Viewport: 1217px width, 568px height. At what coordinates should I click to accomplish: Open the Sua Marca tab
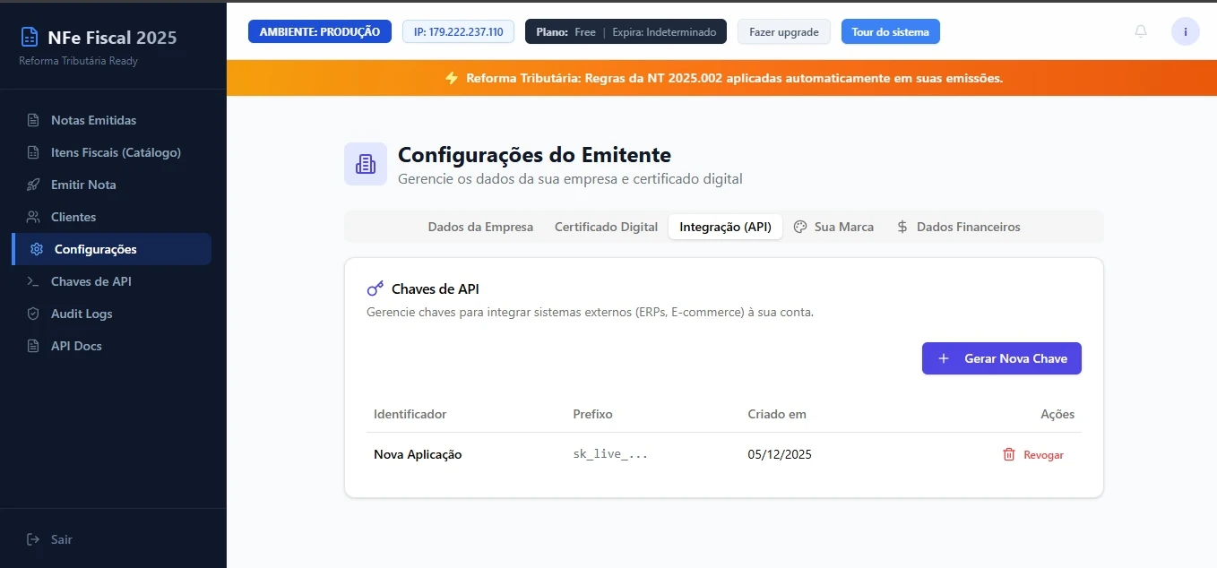pos(834,228)
